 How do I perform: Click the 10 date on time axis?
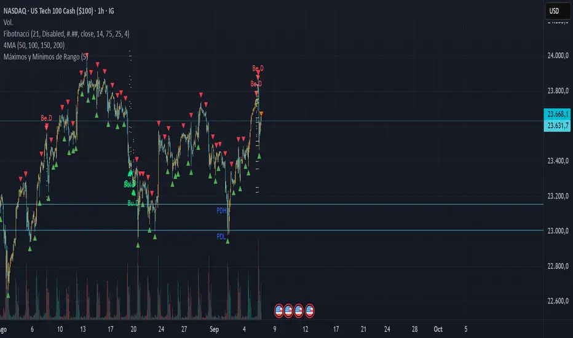point(60,329)
